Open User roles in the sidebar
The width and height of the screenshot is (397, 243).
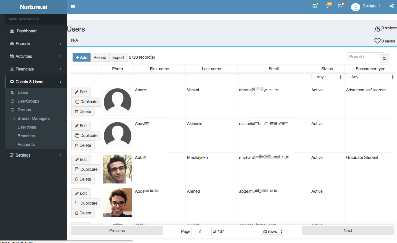tap(27, 127)
